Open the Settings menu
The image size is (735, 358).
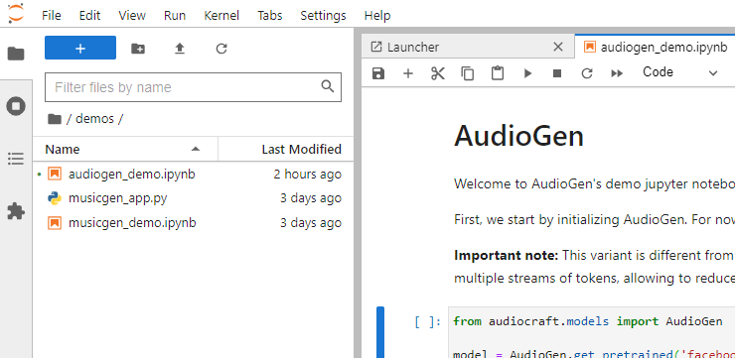pos(323,16)
